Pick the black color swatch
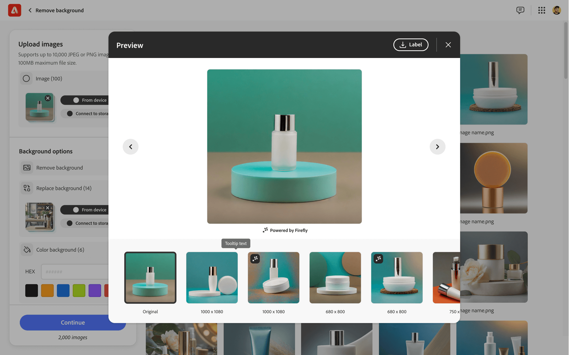This screenshot has width=569, height=355. pyautogui.click(x=31, y=291)
